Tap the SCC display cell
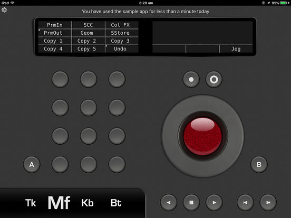 click(x=88, y=25)
